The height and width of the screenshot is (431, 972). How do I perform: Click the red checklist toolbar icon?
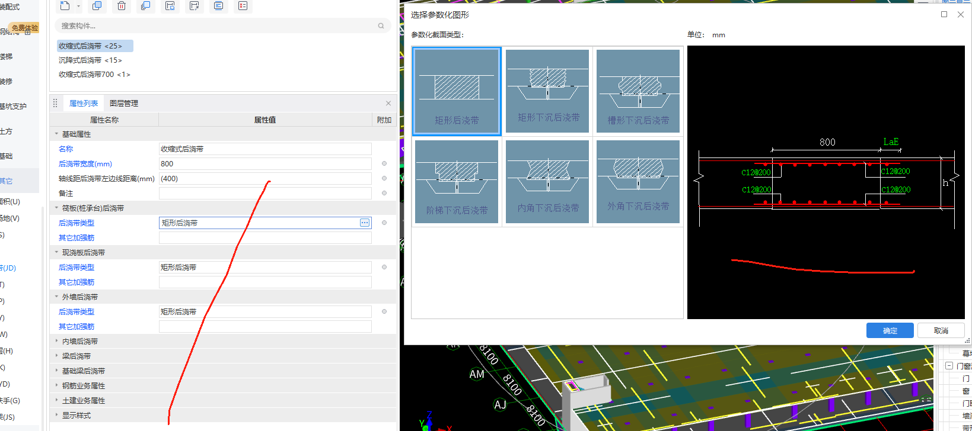coord(243,6)
